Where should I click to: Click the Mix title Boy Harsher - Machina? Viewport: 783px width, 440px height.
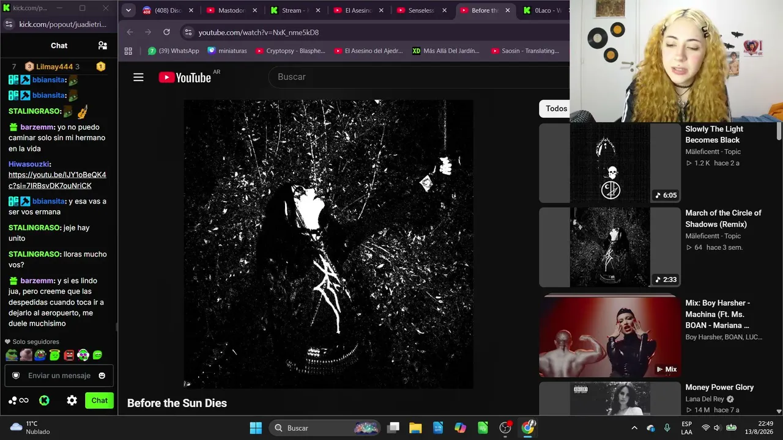pos(717,314)
